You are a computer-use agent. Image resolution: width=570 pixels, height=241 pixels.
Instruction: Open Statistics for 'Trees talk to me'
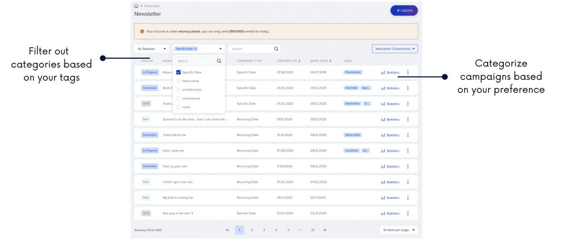(x=390, y=135)
